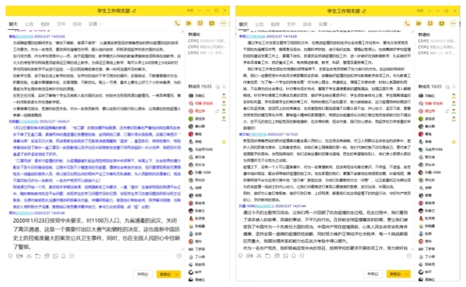This screenshot has height=287, width=466.
Task: Edit group card pencil in left member list
Action: click(x=217, y=111)
